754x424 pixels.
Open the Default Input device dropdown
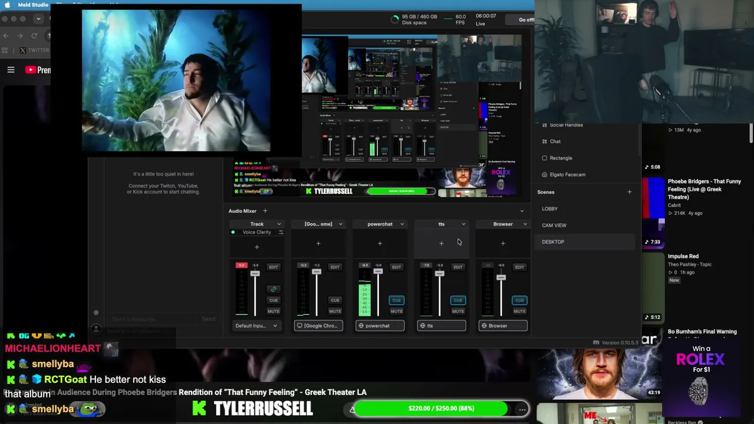[256, 326]
